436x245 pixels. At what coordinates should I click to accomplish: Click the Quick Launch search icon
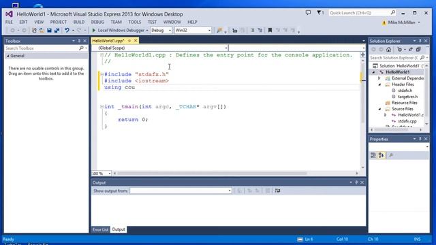coord(393,13)
